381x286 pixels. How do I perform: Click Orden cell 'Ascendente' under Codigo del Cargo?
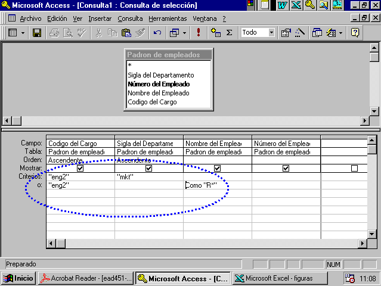click(x=80, y=160)
